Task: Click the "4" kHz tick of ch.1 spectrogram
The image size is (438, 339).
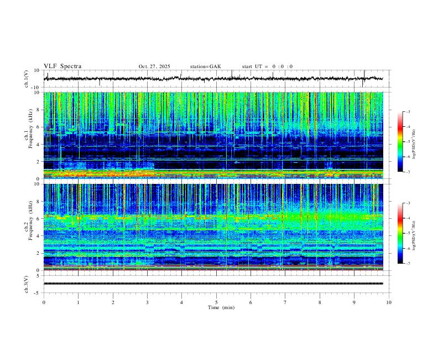Action: (38, 145)
